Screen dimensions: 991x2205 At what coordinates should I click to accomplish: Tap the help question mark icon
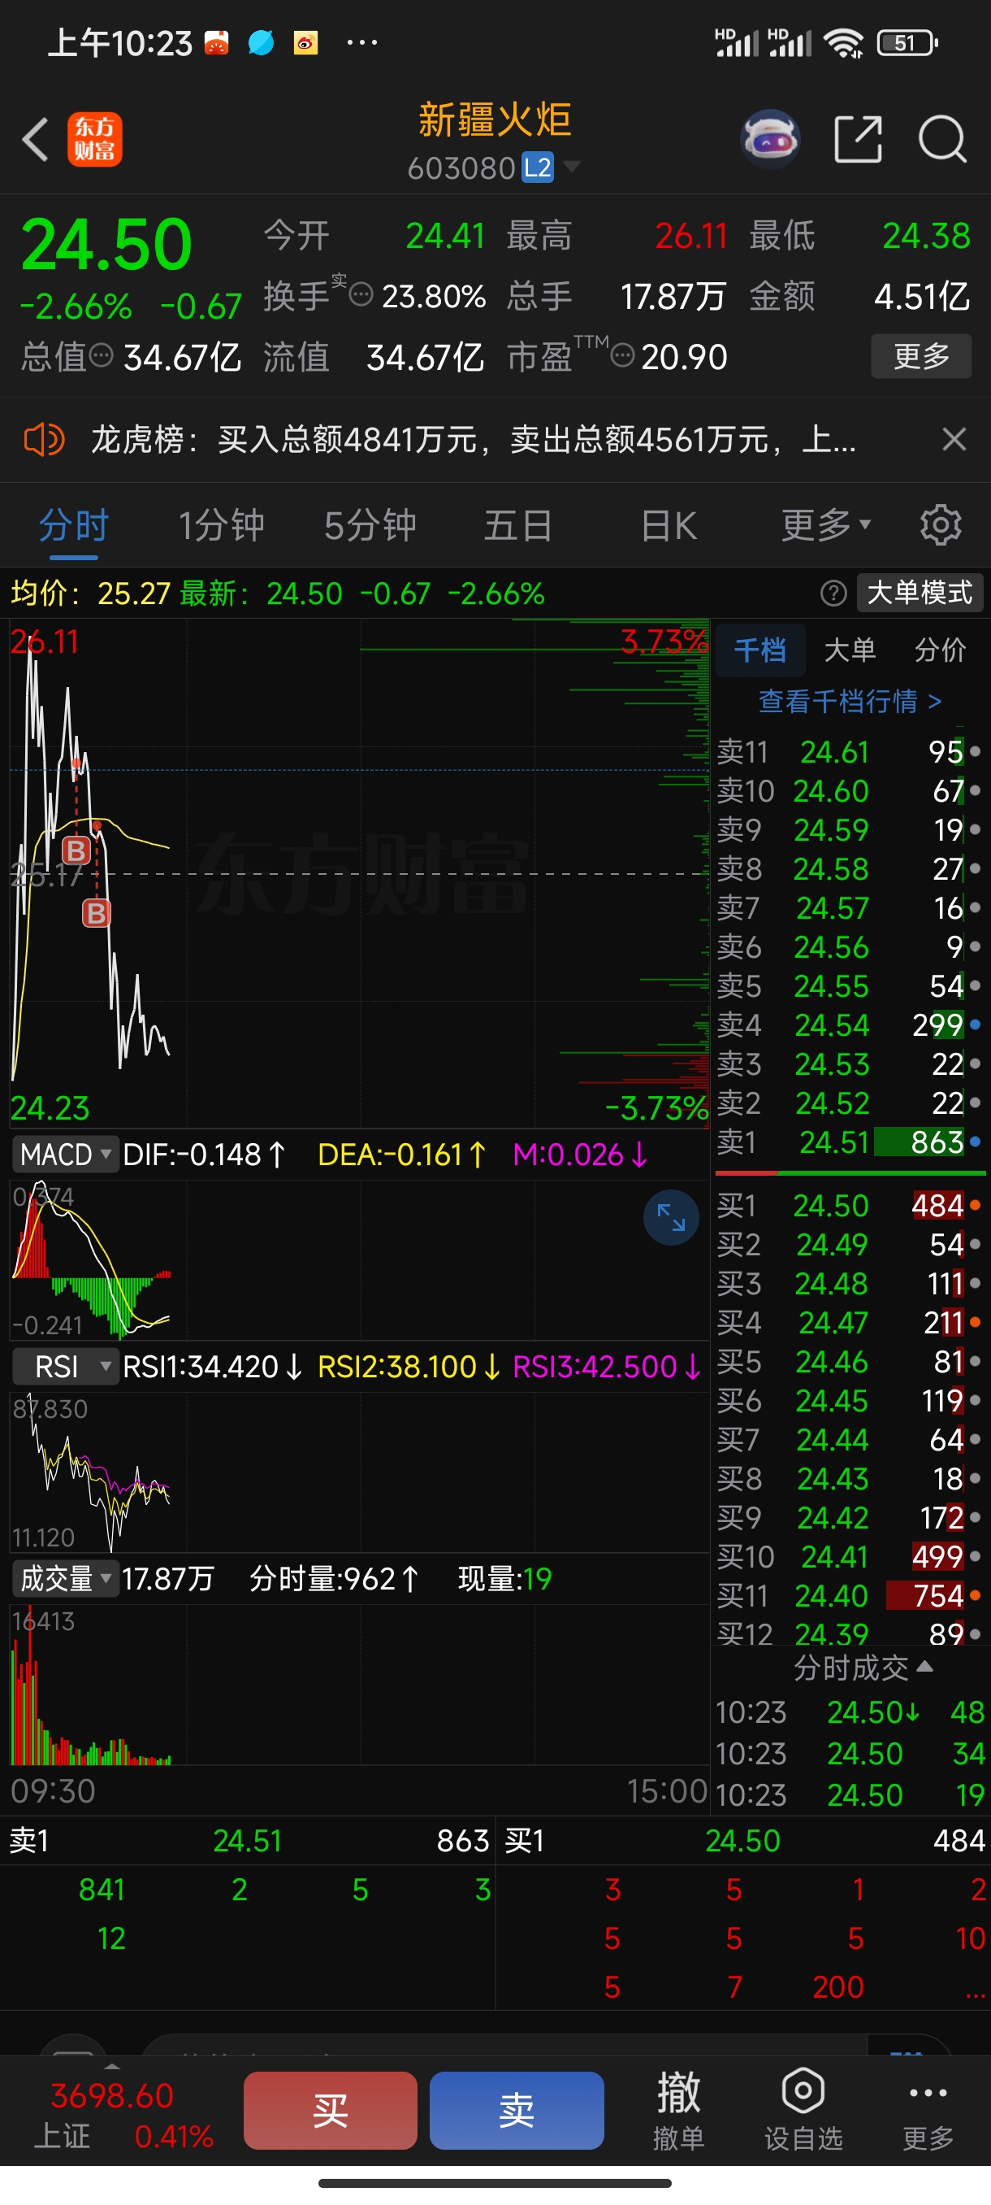tap(833, 594)
